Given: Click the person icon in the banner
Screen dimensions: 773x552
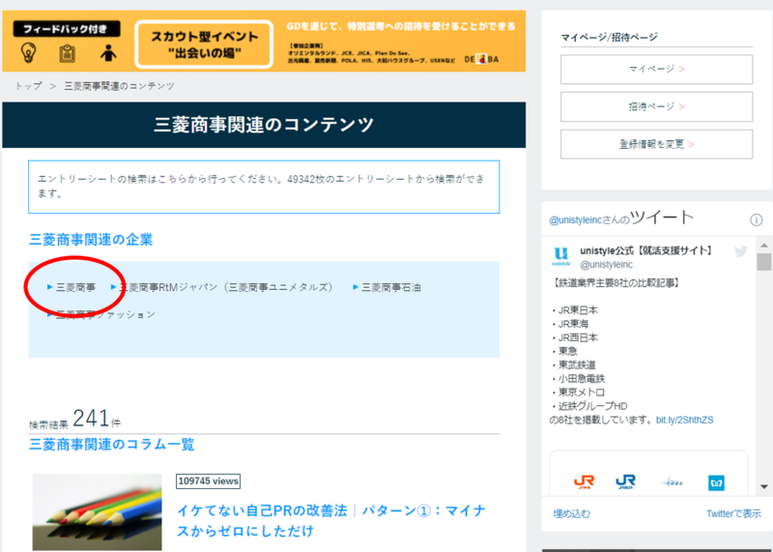Looking at the screenshot, I should coord(107,53).
